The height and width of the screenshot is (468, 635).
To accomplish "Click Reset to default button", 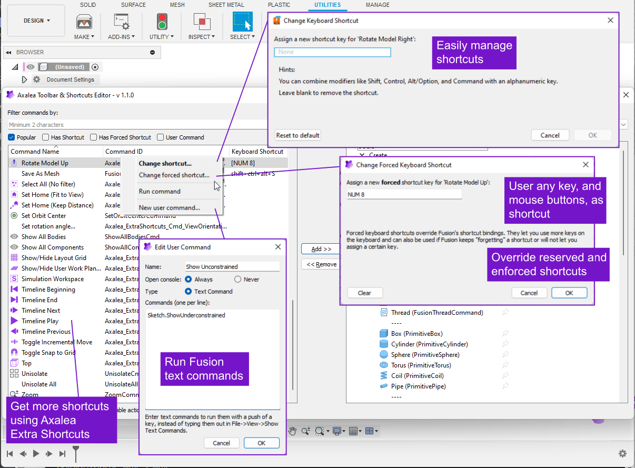I will coord(298,135).
